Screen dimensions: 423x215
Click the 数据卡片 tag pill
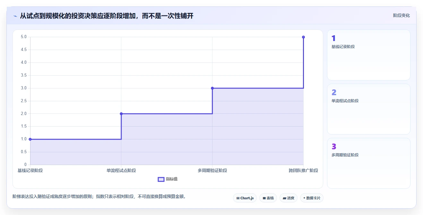(312, 198)
